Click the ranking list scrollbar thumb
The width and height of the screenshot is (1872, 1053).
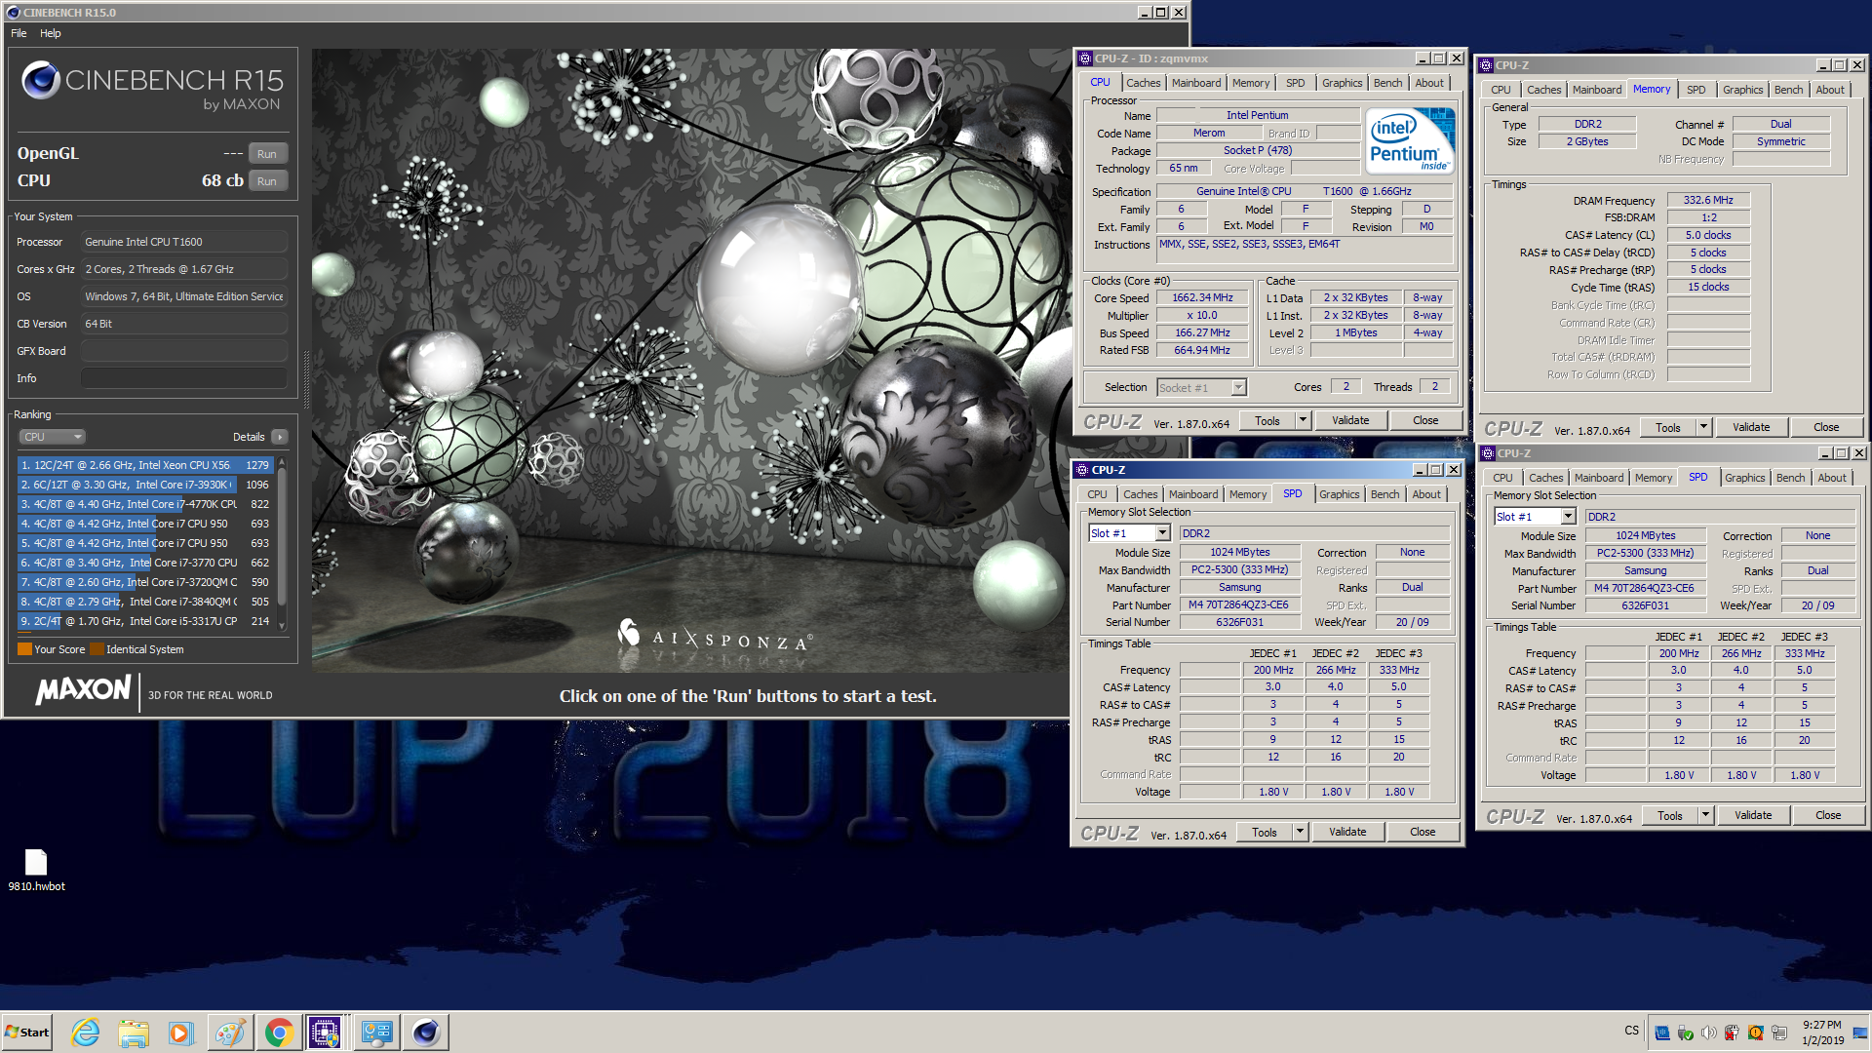pos(283,536)
